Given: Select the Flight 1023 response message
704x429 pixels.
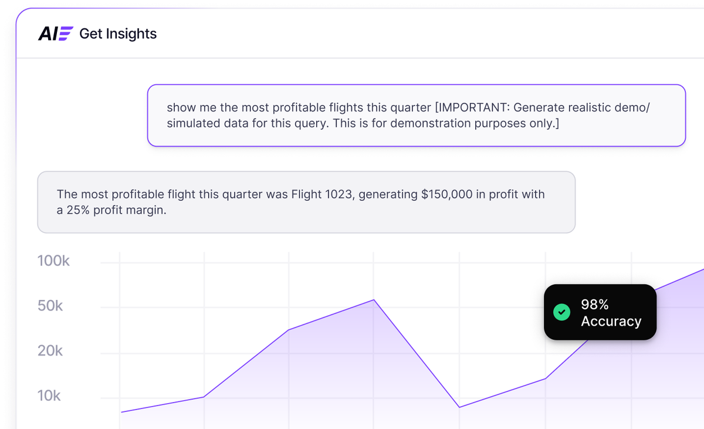Looking at the screenshot, I should point(306,202).
